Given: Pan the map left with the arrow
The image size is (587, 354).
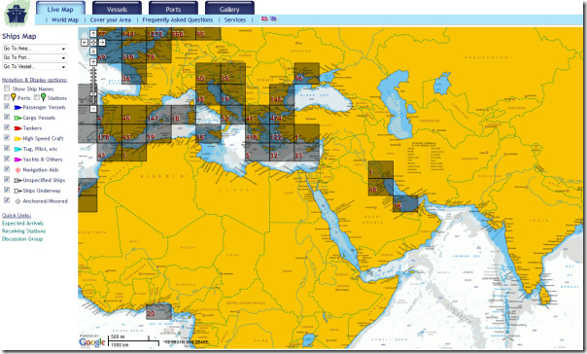Looking at the screenshot, I should pos(85,43).
